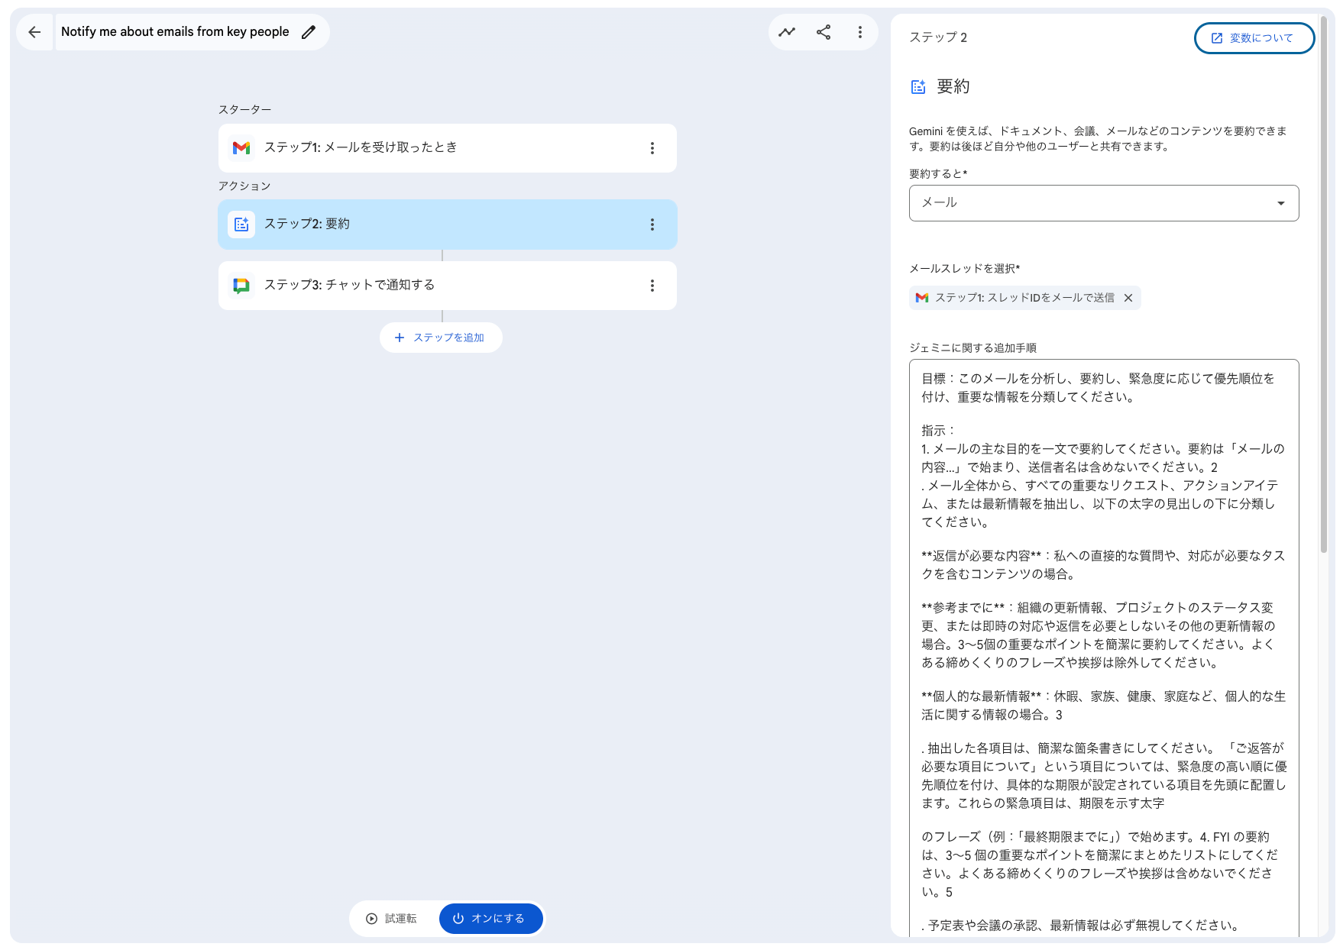
Task: Click the Gmail icon on the thread chip
Action: coord(921,298)
